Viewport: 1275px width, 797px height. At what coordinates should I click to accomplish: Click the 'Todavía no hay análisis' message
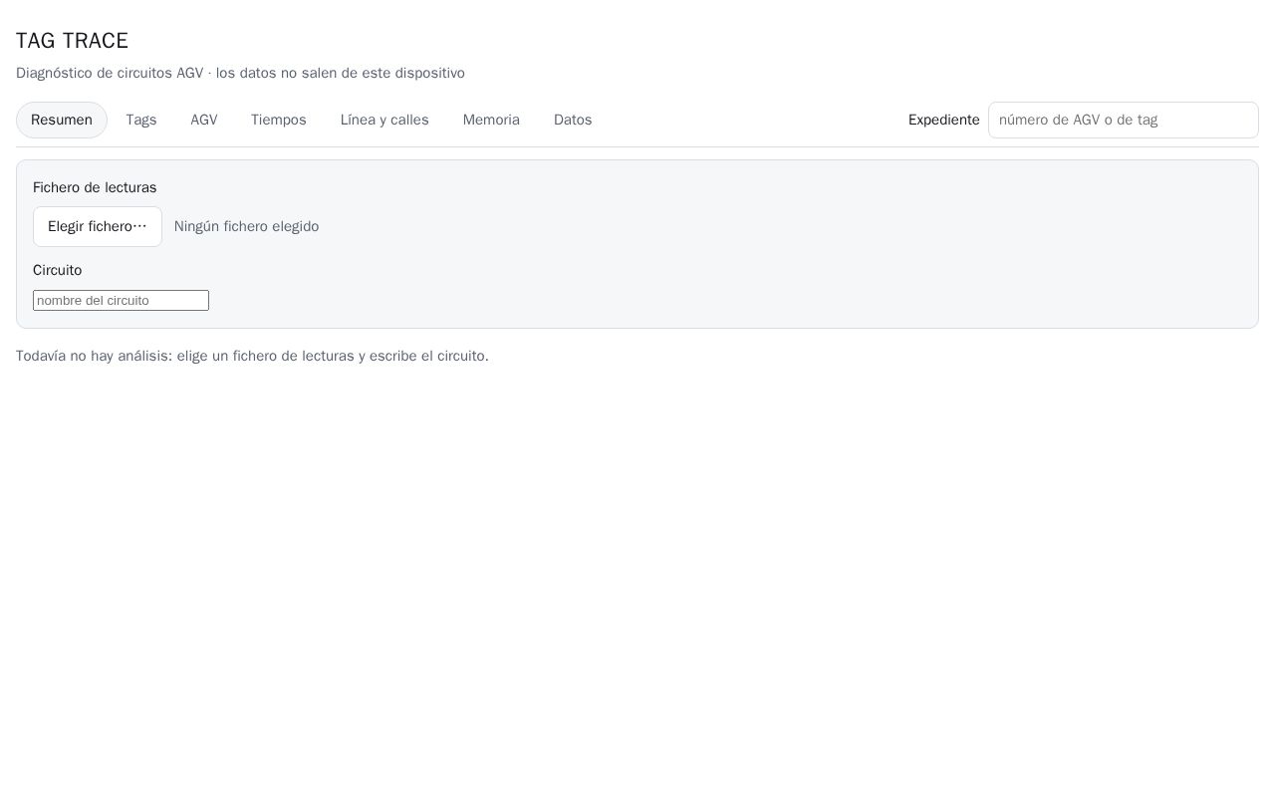point(252,356)
